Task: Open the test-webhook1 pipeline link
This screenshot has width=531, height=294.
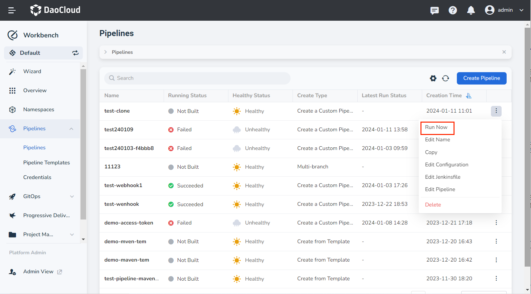Action: pos(123,185)
